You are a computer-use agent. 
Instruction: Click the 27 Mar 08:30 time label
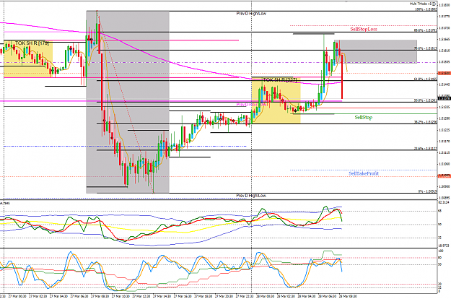[100, 296]
